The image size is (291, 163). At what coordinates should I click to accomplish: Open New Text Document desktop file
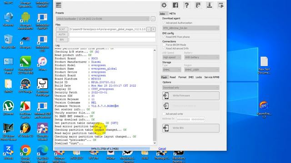264,65
